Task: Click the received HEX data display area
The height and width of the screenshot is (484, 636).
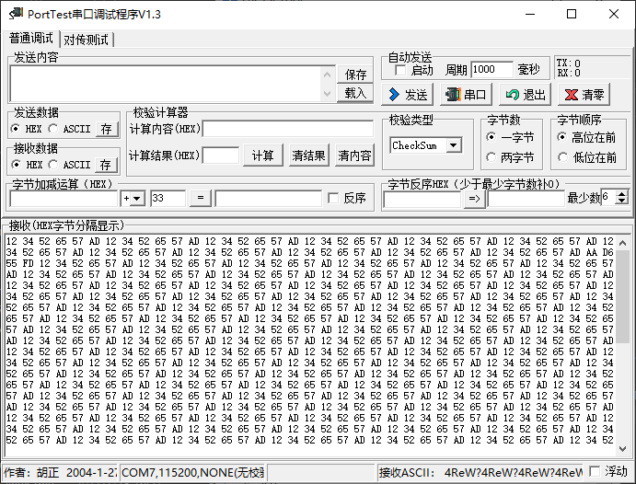Action: tap(311, 345)
